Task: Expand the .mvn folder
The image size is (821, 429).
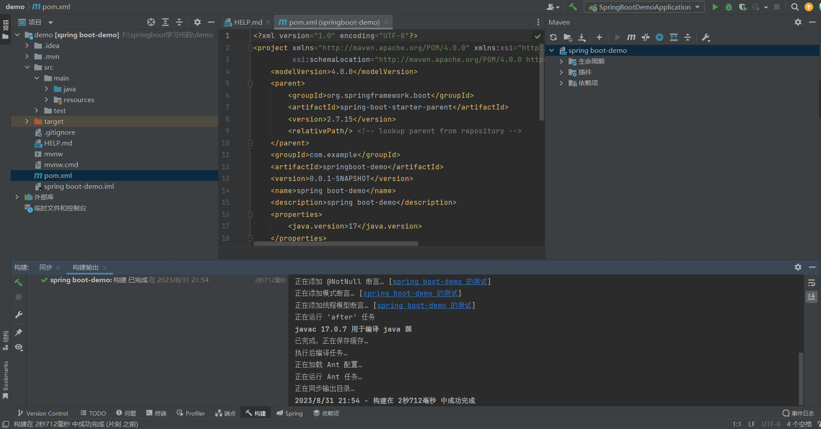Action: (27, 56)
